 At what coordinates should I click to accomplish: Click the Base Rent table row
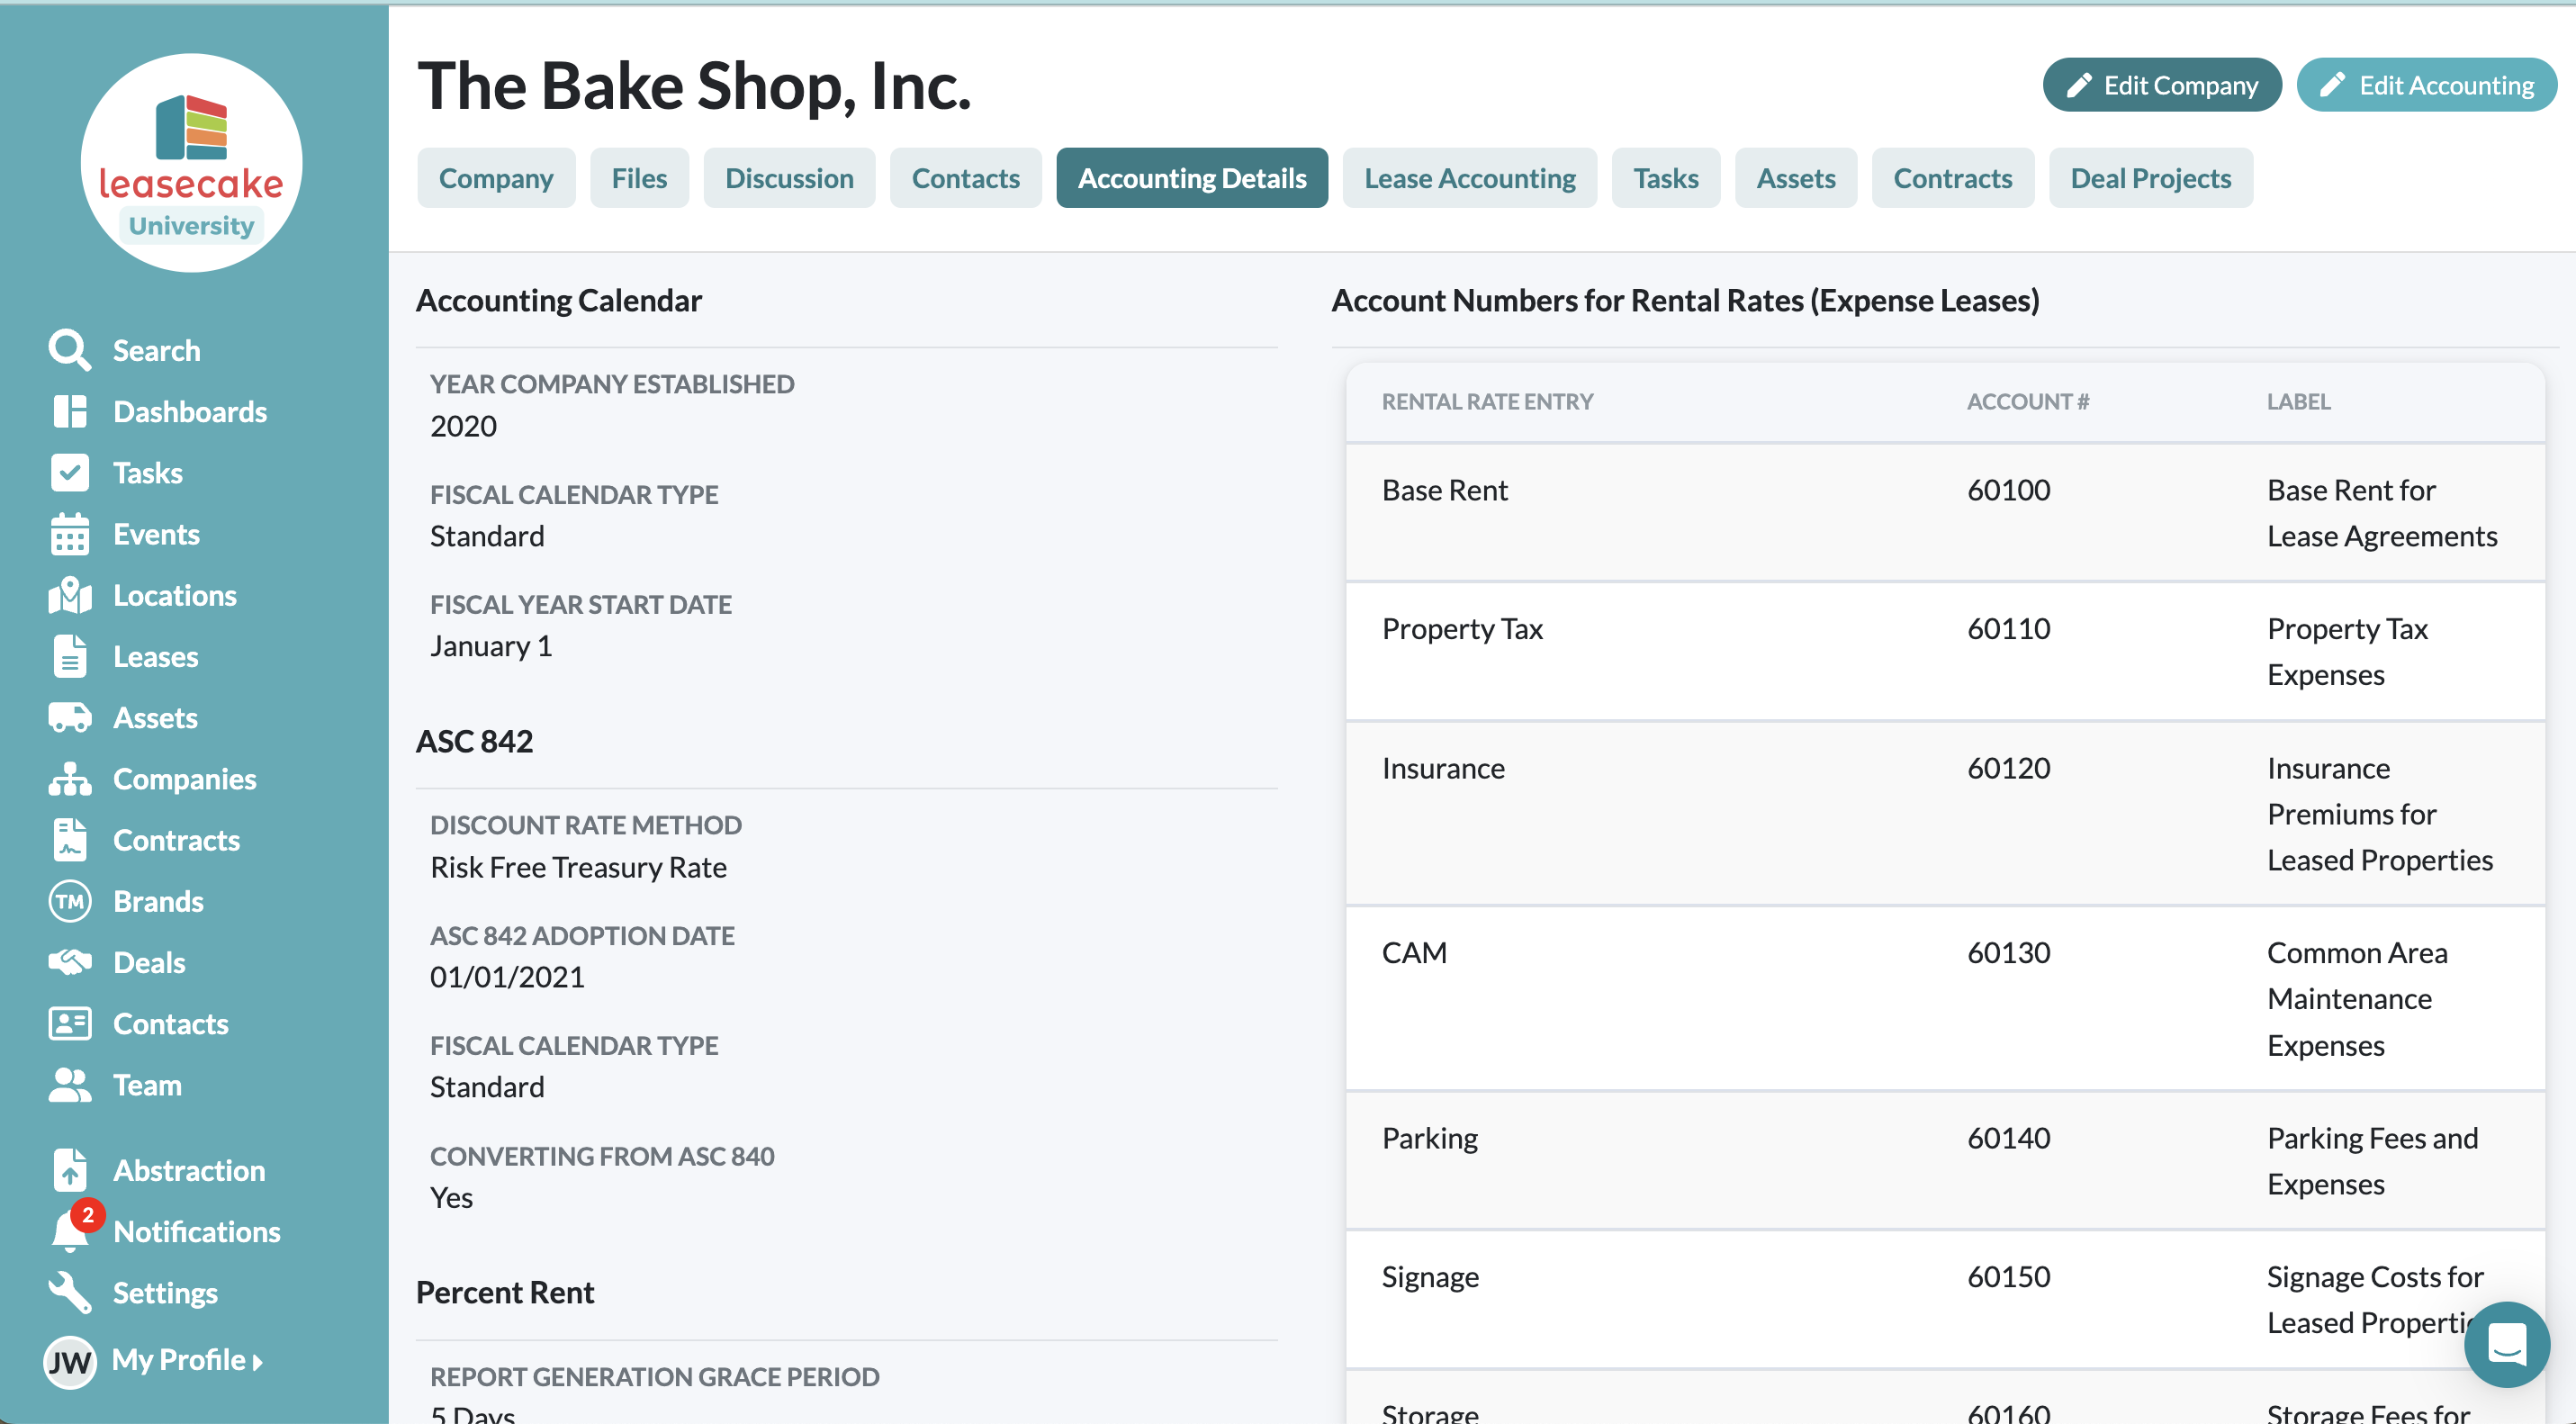pyautogui.click(x=1944, y=512)
